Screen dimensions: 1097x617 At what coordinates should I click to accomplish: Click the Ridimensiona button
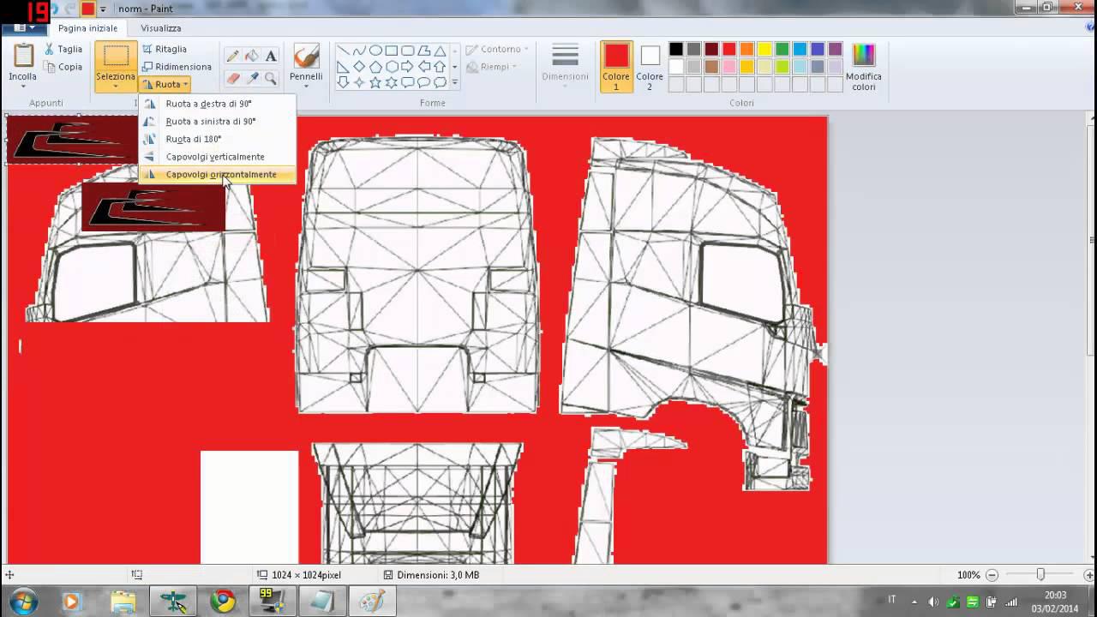177,67
